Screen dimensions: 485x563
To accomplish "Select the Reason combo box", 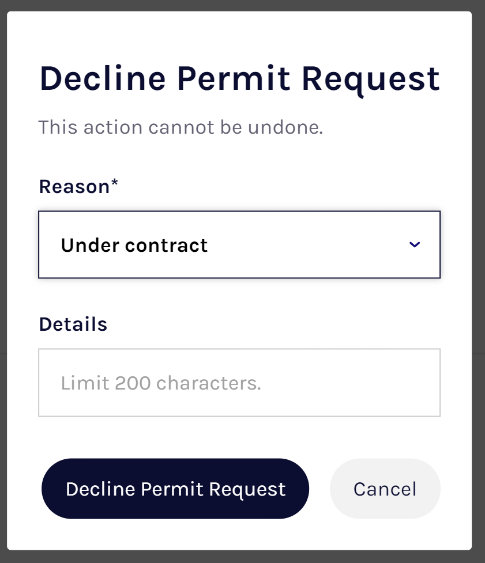I will point(239,245).
